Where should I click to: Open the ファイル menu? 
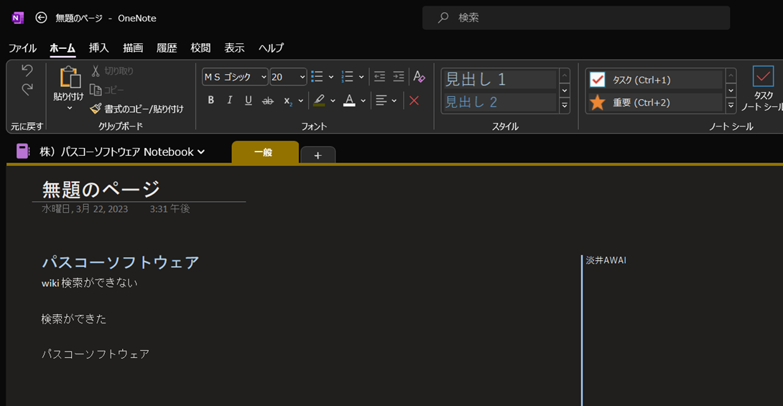[22, 48]
